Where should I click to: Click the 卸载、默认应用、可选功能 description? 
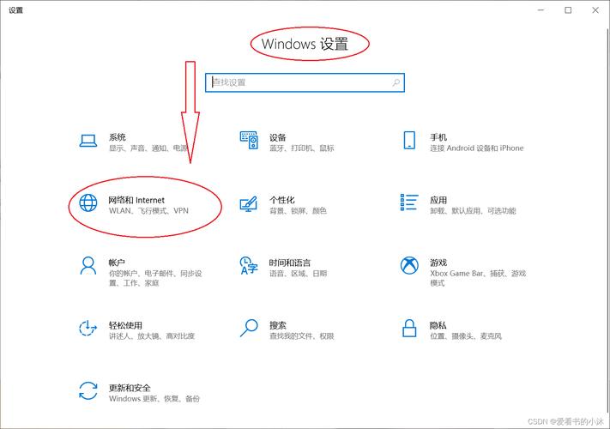pos(473,211)
